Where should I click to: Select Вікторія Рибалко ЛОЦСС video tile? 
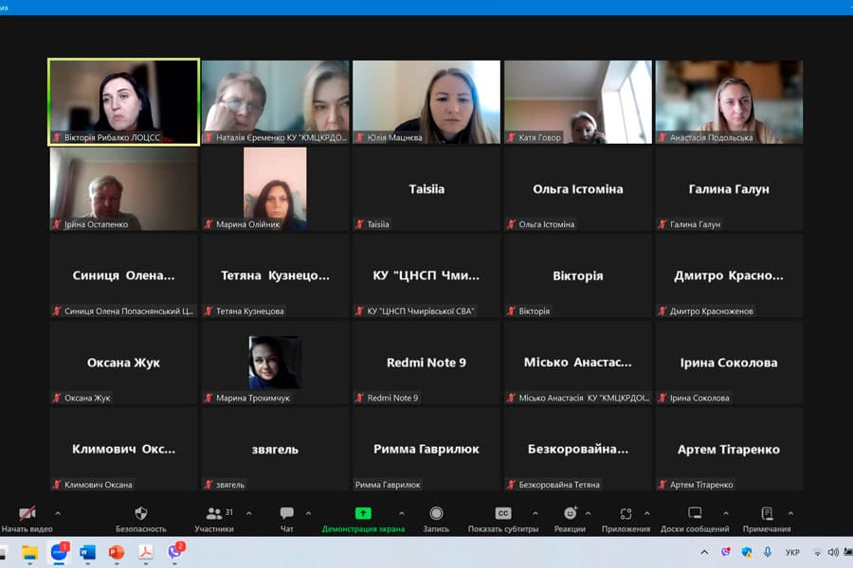pos(124,102)
